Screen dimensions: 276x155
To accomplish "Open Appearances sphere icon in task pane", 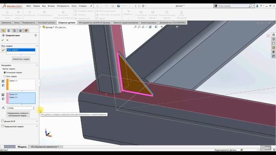I will [x=273, y=52].
